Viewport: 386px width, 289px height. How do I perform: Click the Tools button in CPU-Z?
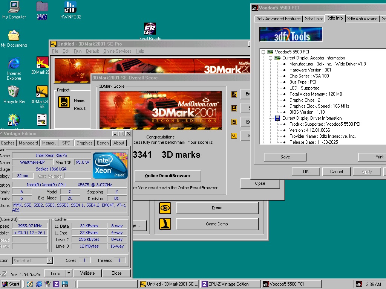[x=55, y=273]
